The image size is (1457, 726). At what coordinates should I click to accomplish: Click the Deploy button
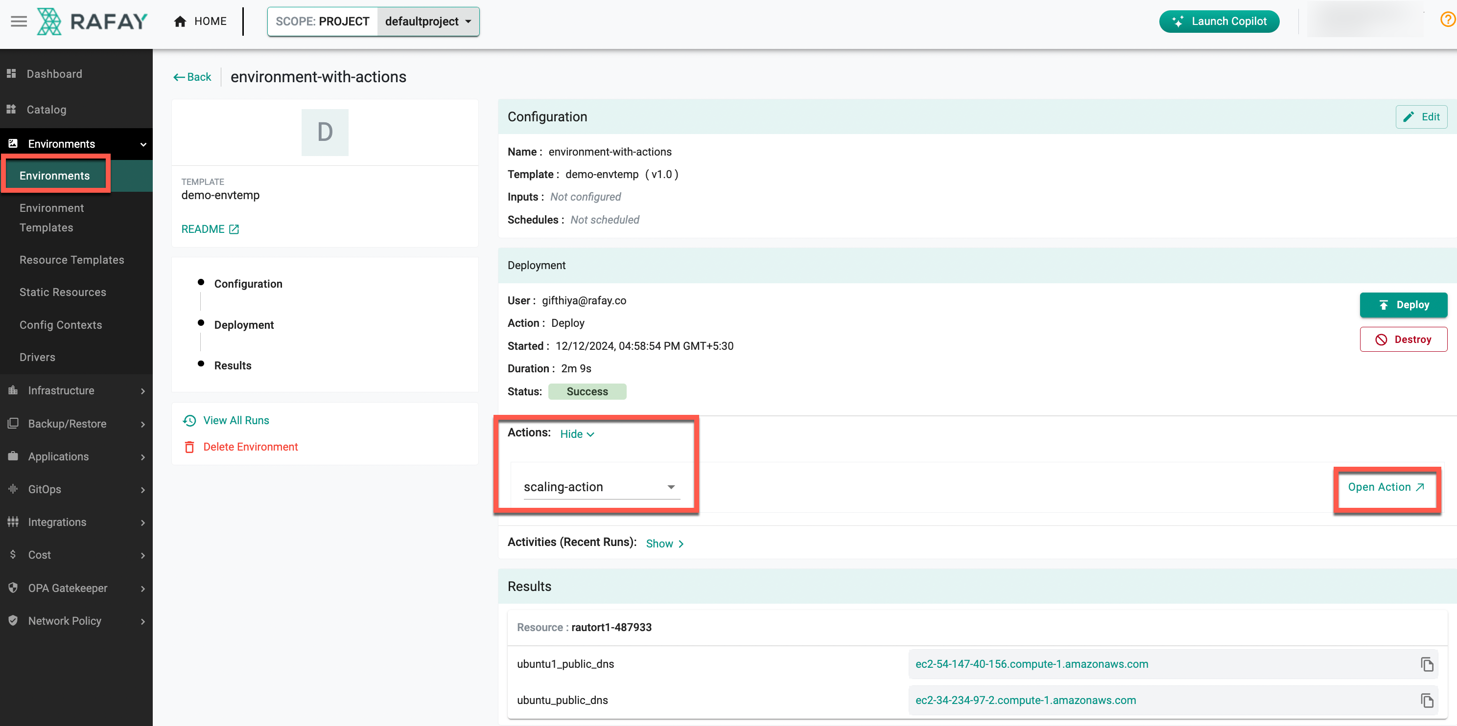tap(1403, 304)
